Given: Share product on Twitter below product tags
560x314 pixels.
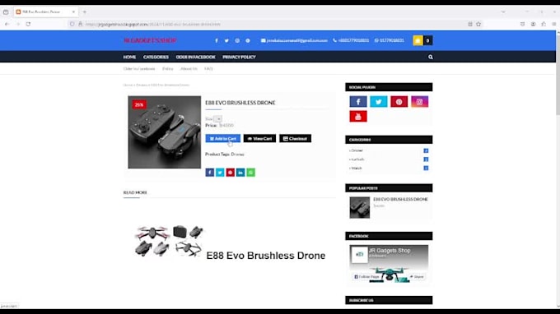Looking at the screenshot, I should (x=220, y=173).
